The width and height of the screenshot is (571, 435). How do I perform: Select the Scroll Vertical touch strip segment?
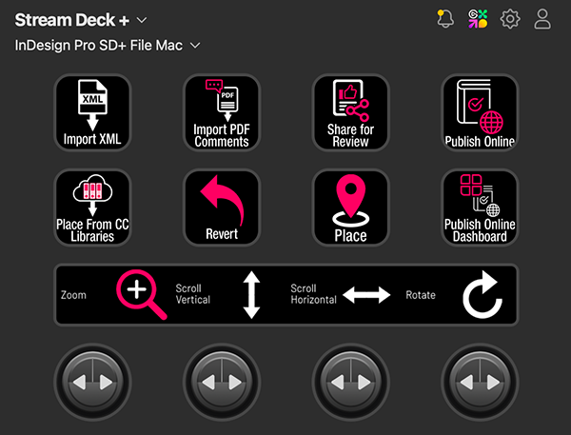point(228,295)
